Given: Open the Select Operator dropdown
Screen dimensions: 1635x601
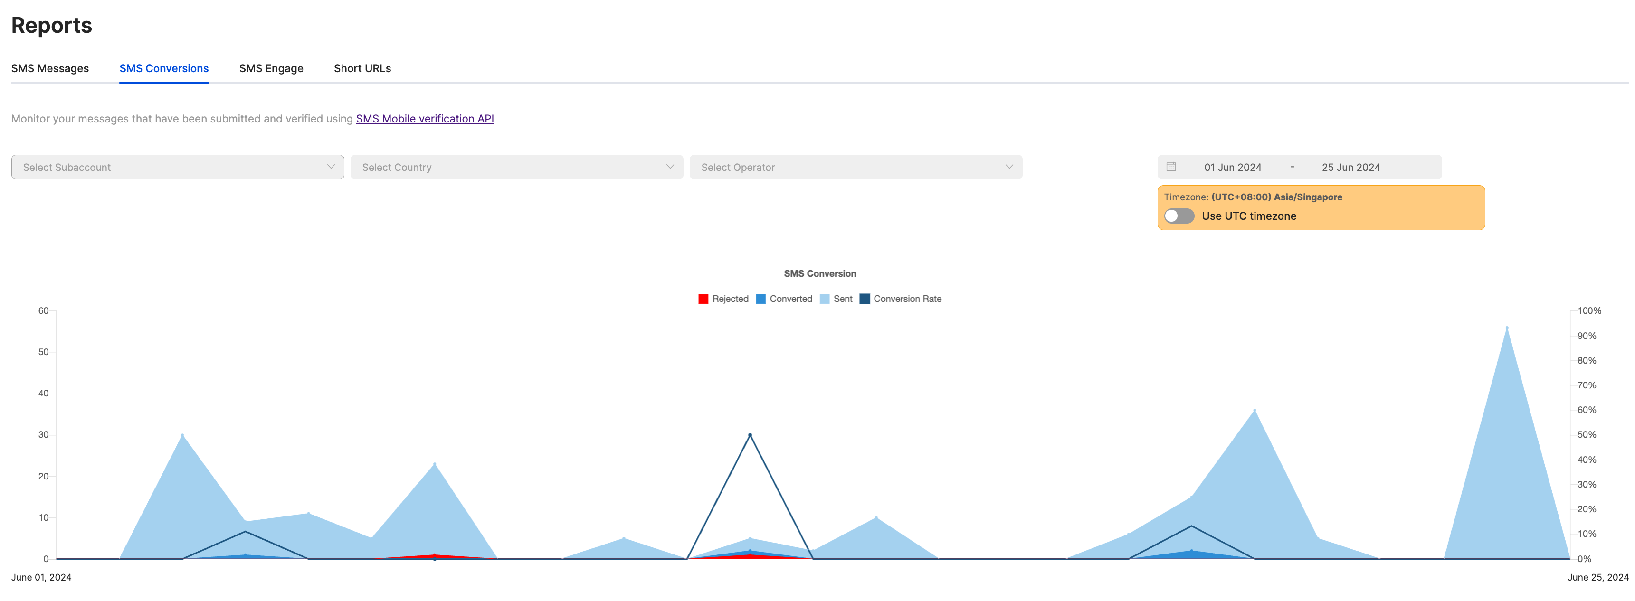Looking at the screenshot, I should 855,167.
